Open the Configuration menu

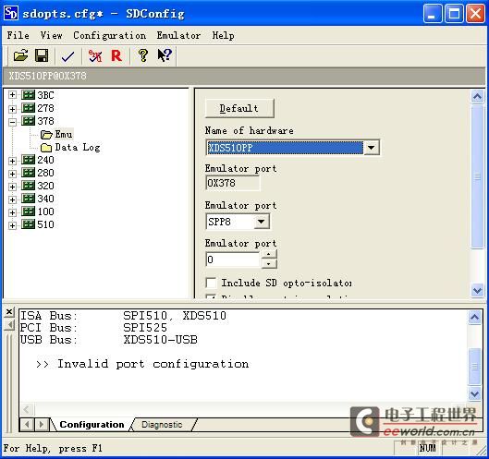[109, 35]
